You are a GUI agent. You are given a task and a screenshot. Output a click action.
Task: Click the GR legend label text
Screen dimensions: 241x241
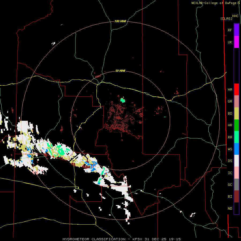[x=230, y=101]
